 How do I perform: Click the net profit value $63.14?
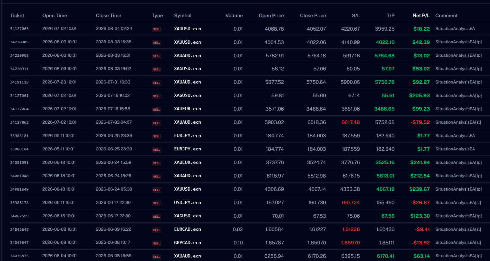[x=421, y=256]
